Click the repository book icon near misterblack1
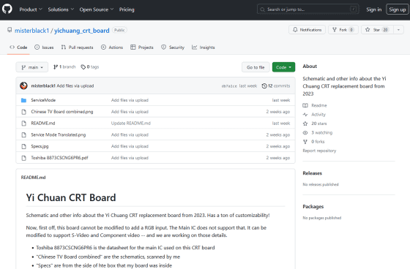The width and height of the screenshot is (410, 269). 10,30
